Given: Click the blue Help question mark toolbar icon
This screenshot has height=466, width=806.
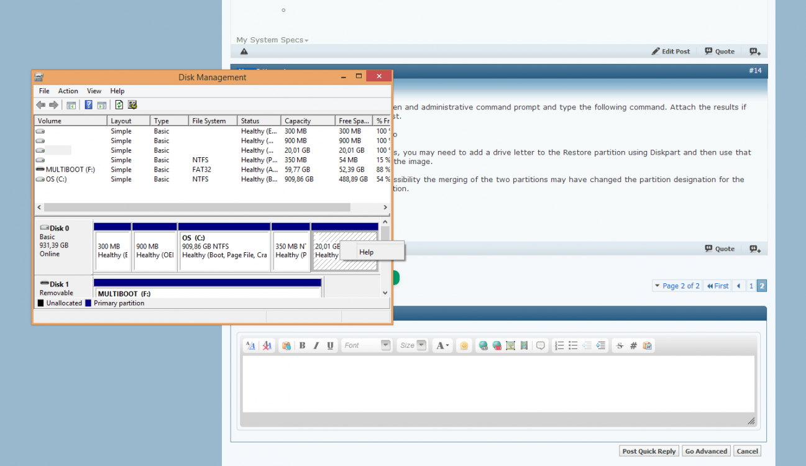Looking at the screenshot, I should pyautogui.click(x=88, y=105).
